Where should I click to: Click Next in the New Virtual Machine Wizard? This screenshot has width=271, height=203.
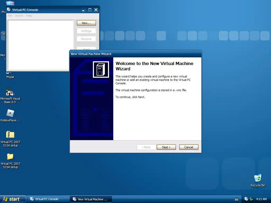coord(166,147)
